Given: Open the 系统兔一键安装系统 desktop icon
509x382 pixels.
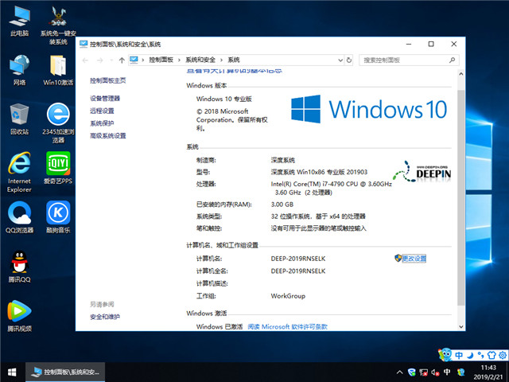Looking at the screenshot, I should coord(58,25).
